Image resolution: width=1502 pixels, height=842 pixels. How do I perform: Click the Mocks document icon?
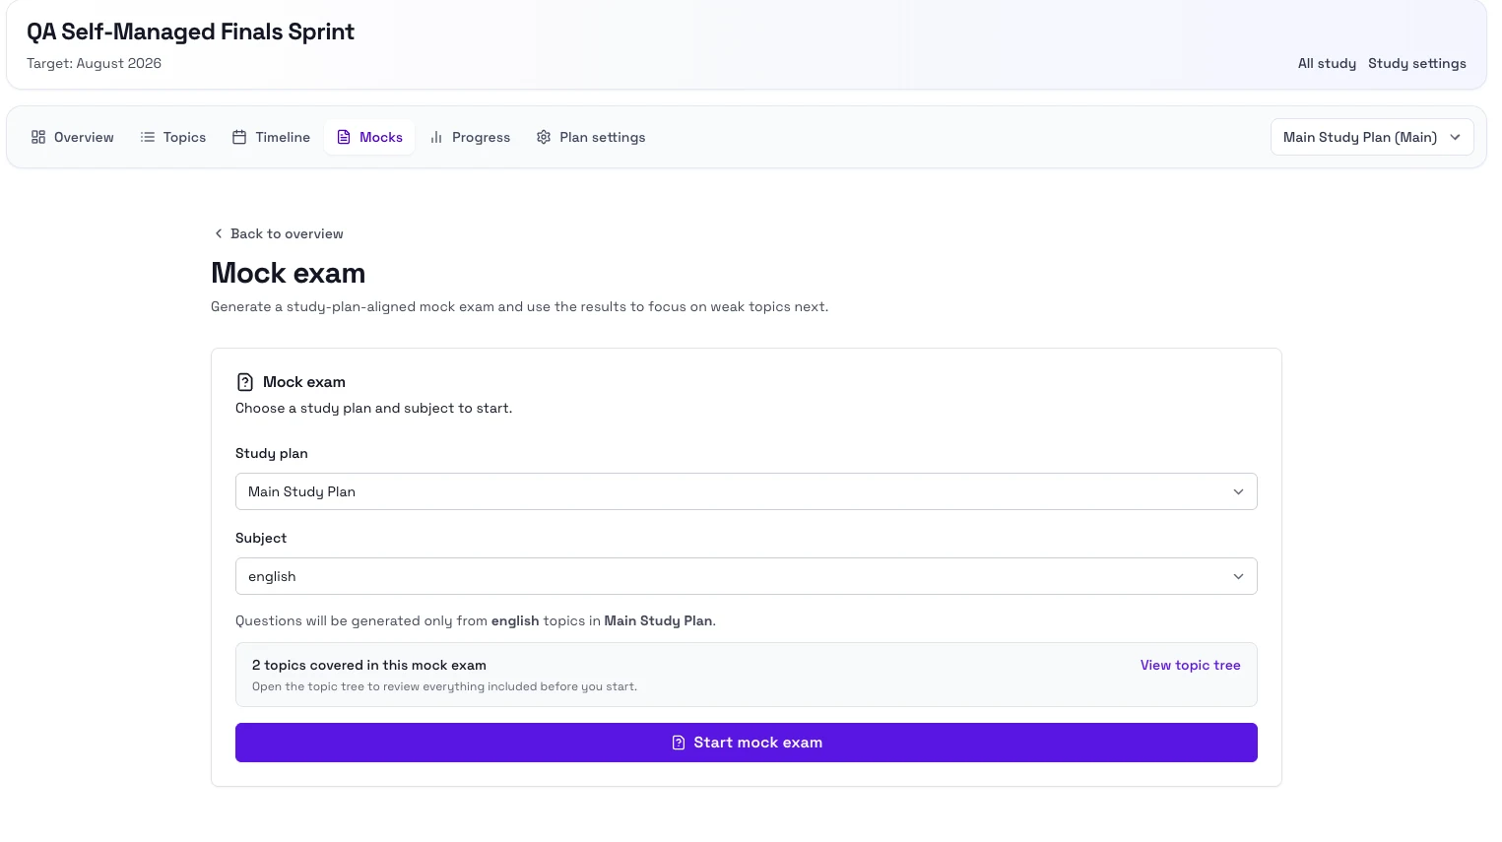(344, 138)
